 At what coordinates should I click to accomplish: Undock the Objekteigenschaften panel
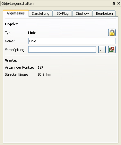click(114, 4)
